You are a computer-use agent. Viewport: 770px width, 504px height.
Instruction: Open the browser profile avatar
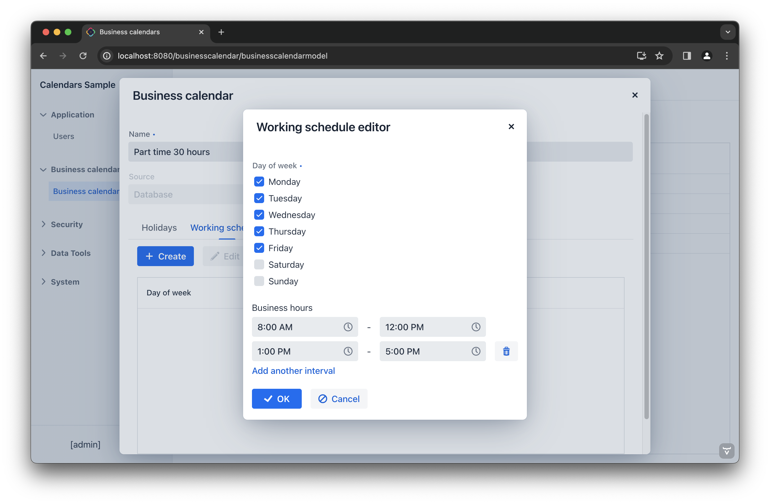pyautogui.click(x=707, y=56)
